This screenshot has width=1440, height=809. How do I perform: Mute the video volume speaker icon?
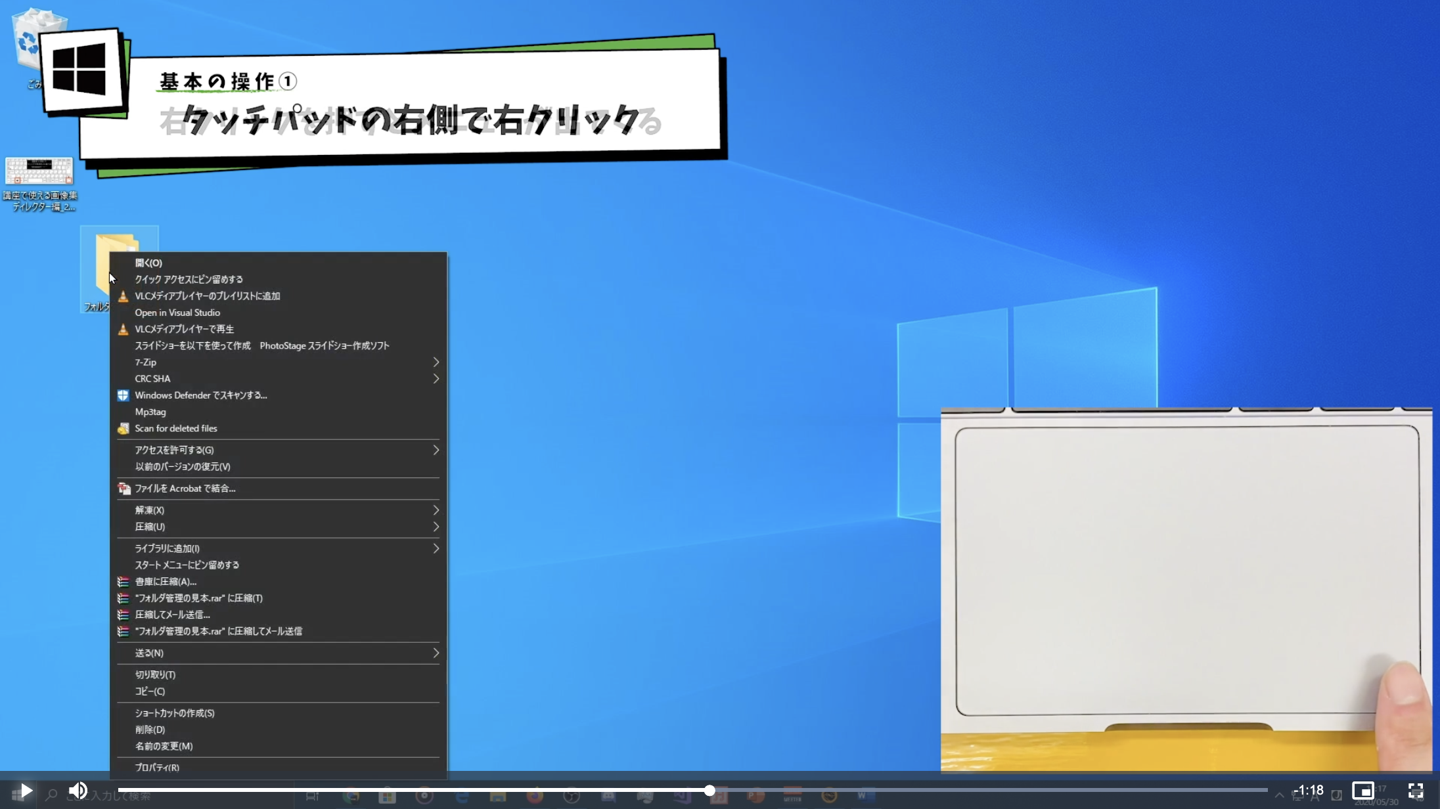click(78, 791)
